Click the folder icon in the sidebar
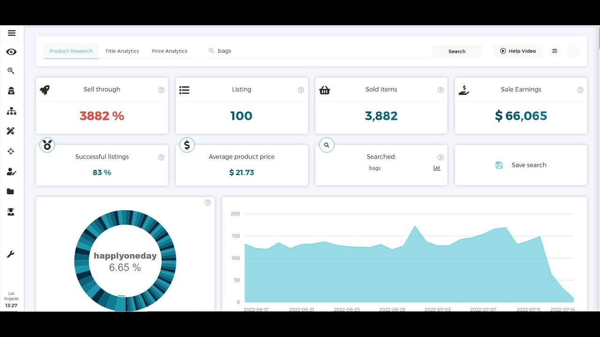 (x=10, y=191)
